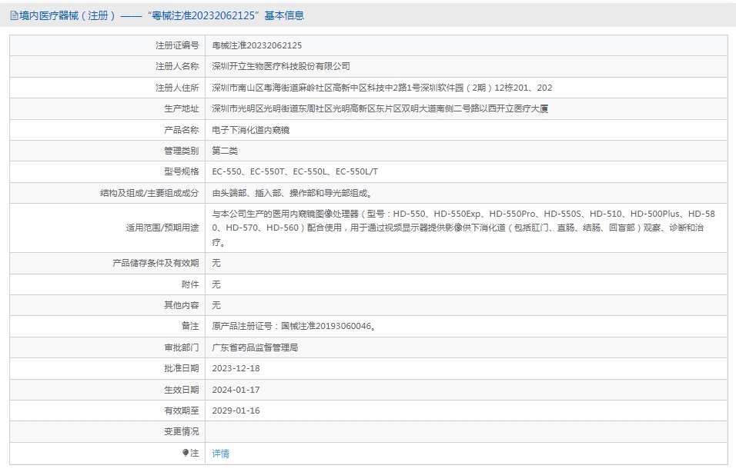Click structure text 由头端部、插入部

[293, 193]
